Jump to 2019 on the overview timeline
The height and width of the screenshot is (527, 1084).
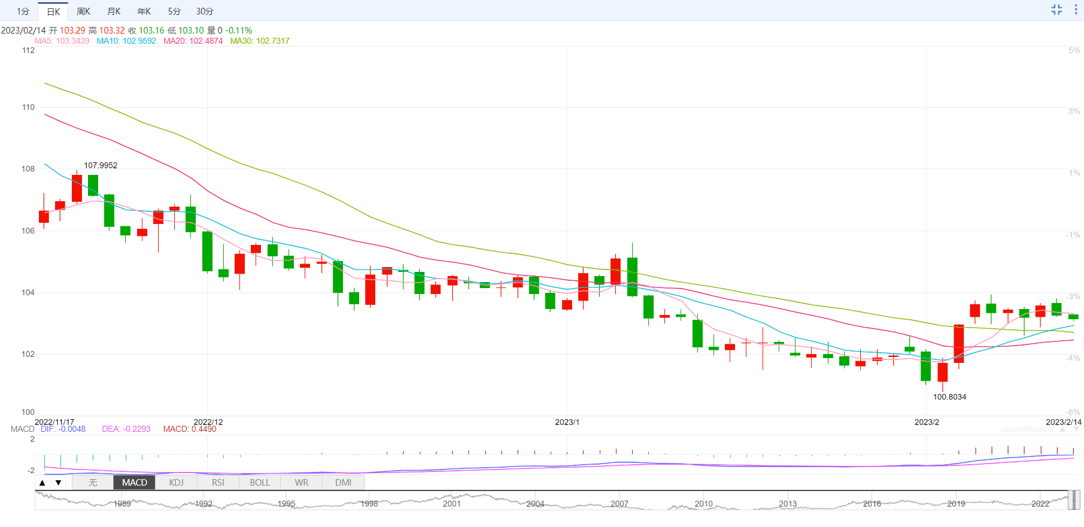[957, 504]
